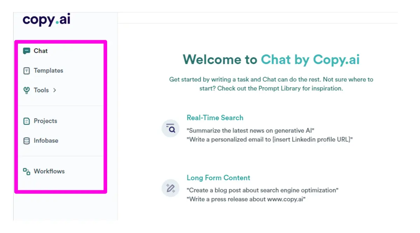
Task: Click the Real-Time Search heading
Action: [x=215, y=118]
